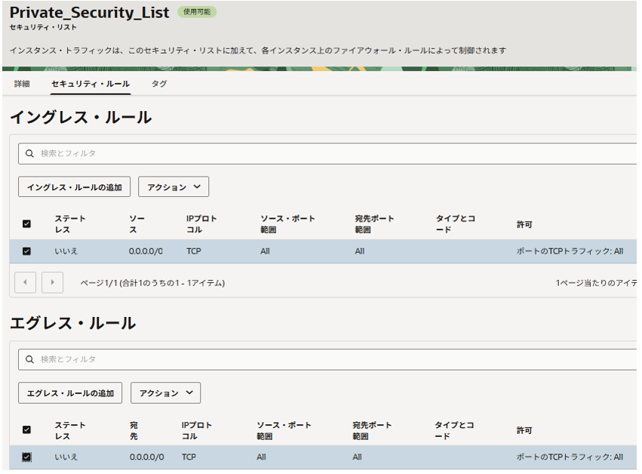Go to previous page arrow in ingress pagination
The image size is (642, 474).
pos(25,283)
